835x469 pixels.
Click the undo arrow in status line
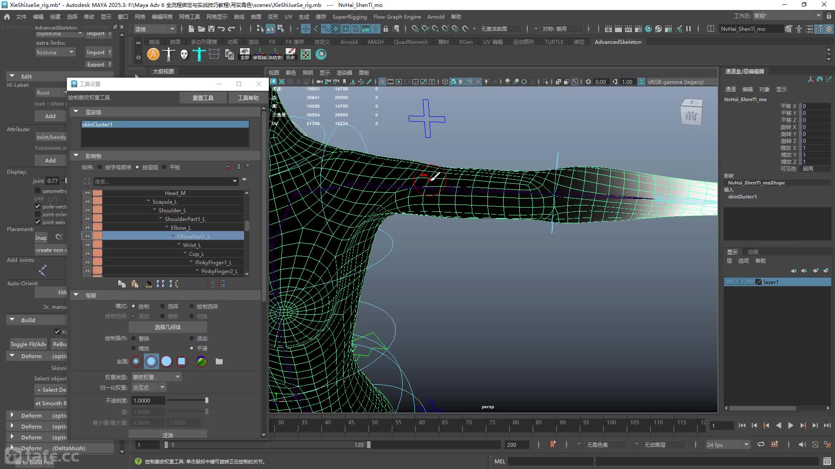tap(221, 29)
